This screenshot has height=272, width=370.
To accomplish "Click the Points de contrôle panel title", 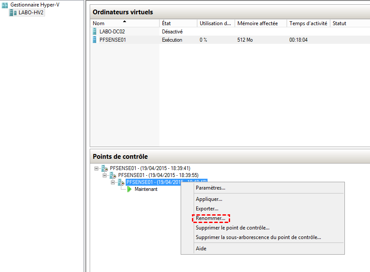I will pyautogui.click(x=120, y=157).
